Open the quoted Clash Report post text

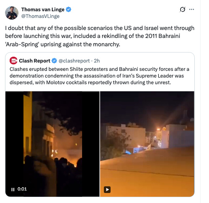tap(99, 76)
